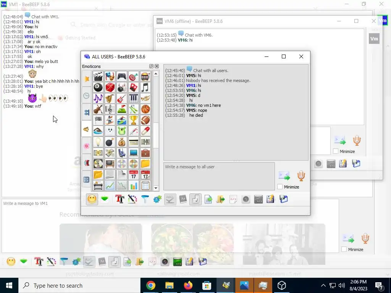The width and height of the screenshot is (391, 293).
Task: Open Google Chrome from the taskbar
Action: [x=150, y=285]
